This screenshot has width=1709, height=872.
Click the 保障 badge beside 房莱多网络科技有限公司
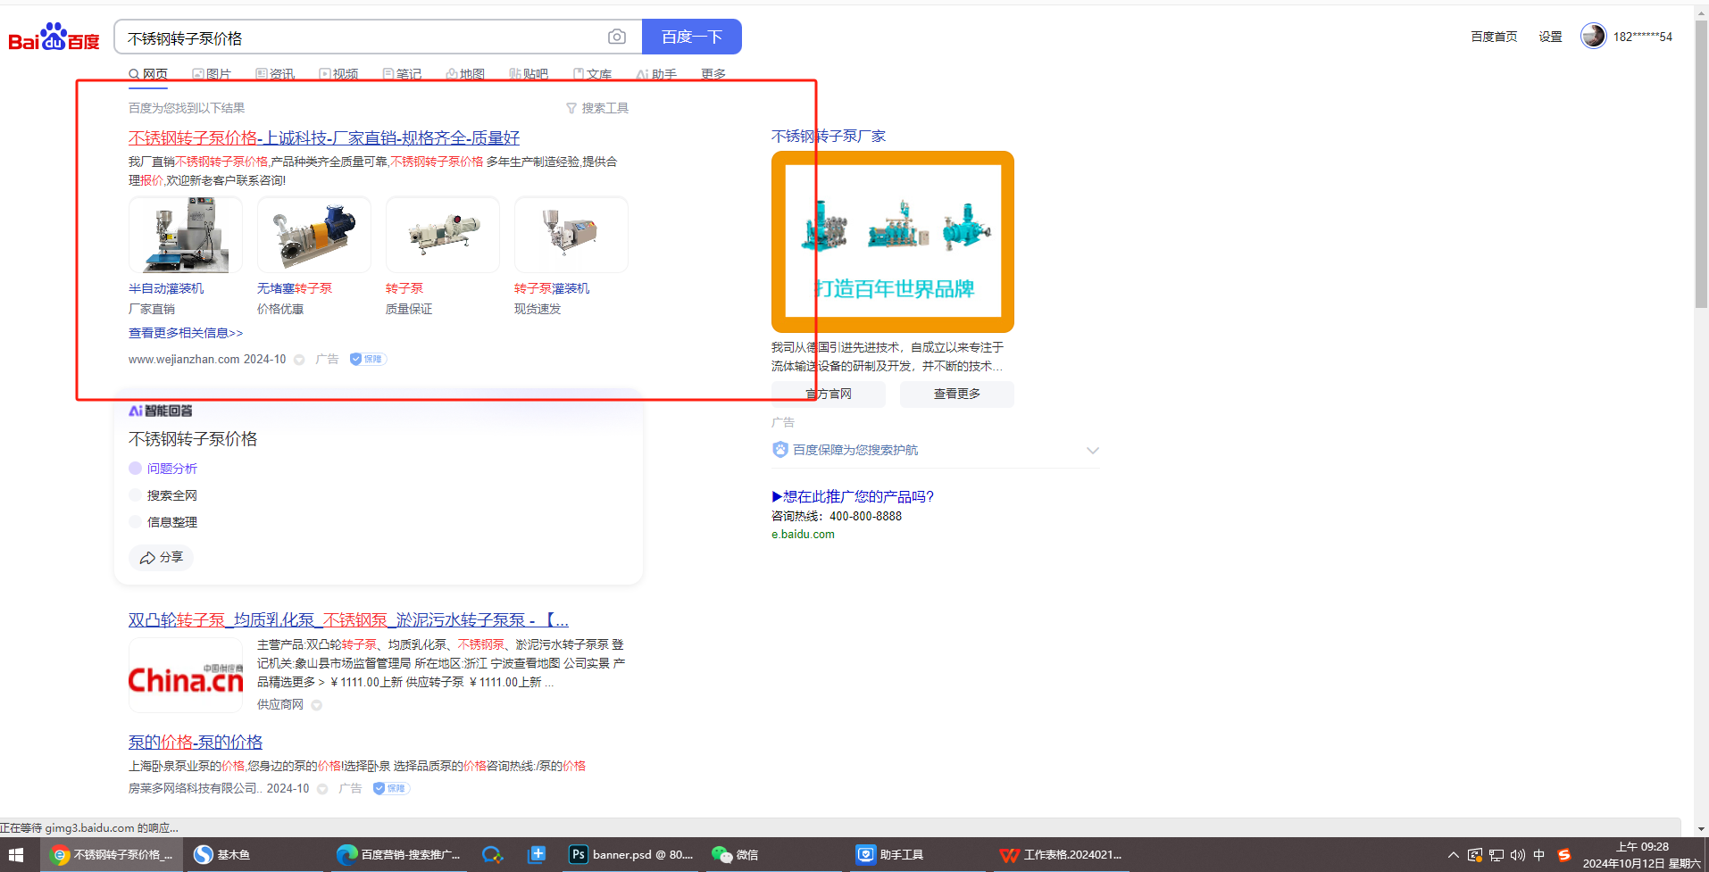pos(391,788)
